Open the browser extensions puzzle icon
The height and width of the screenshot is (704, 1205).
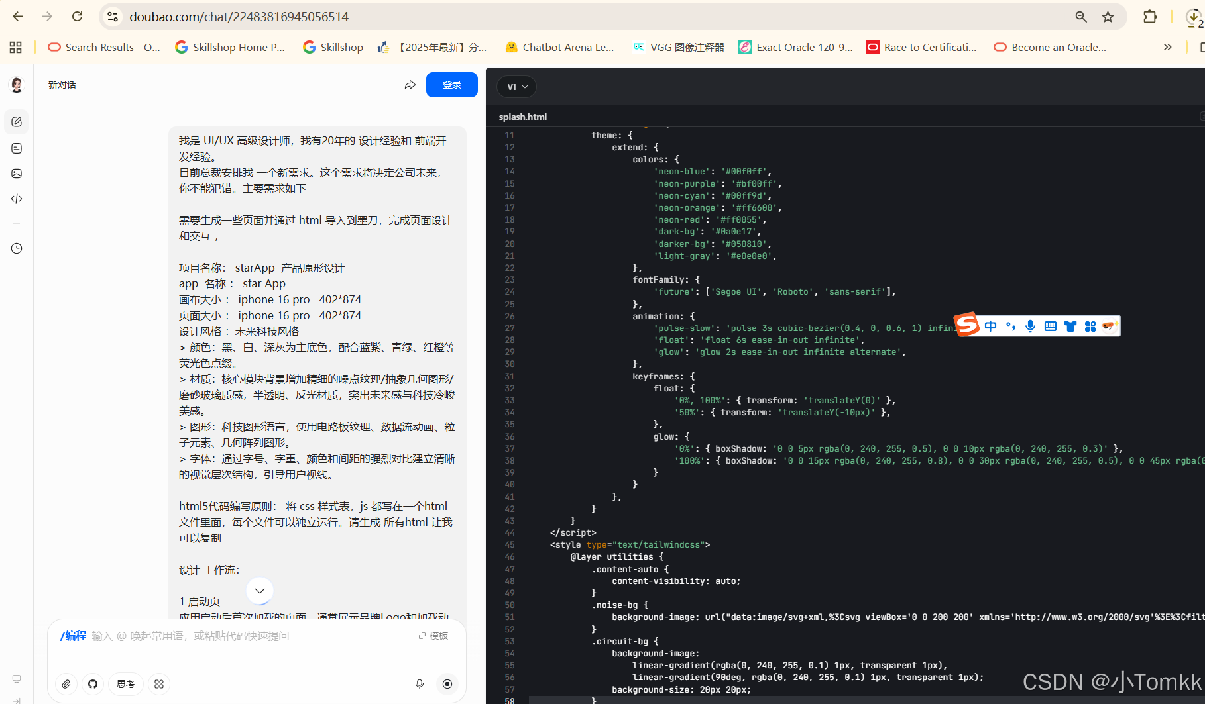[x=1150, y=17]
